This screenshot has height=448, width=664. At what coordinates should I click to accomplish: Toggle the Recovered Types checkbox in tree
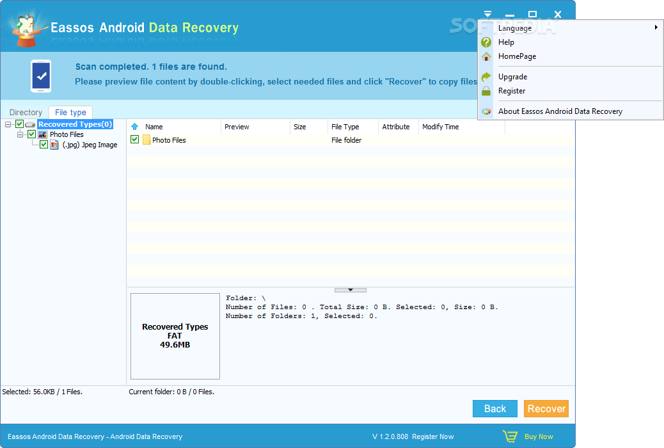[x=19, y=124]
